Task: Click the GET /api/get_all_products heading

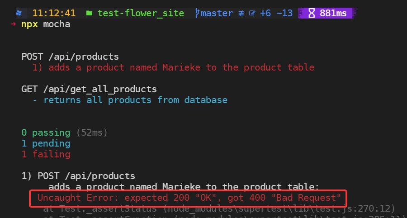Action: [x=89, y=89]
